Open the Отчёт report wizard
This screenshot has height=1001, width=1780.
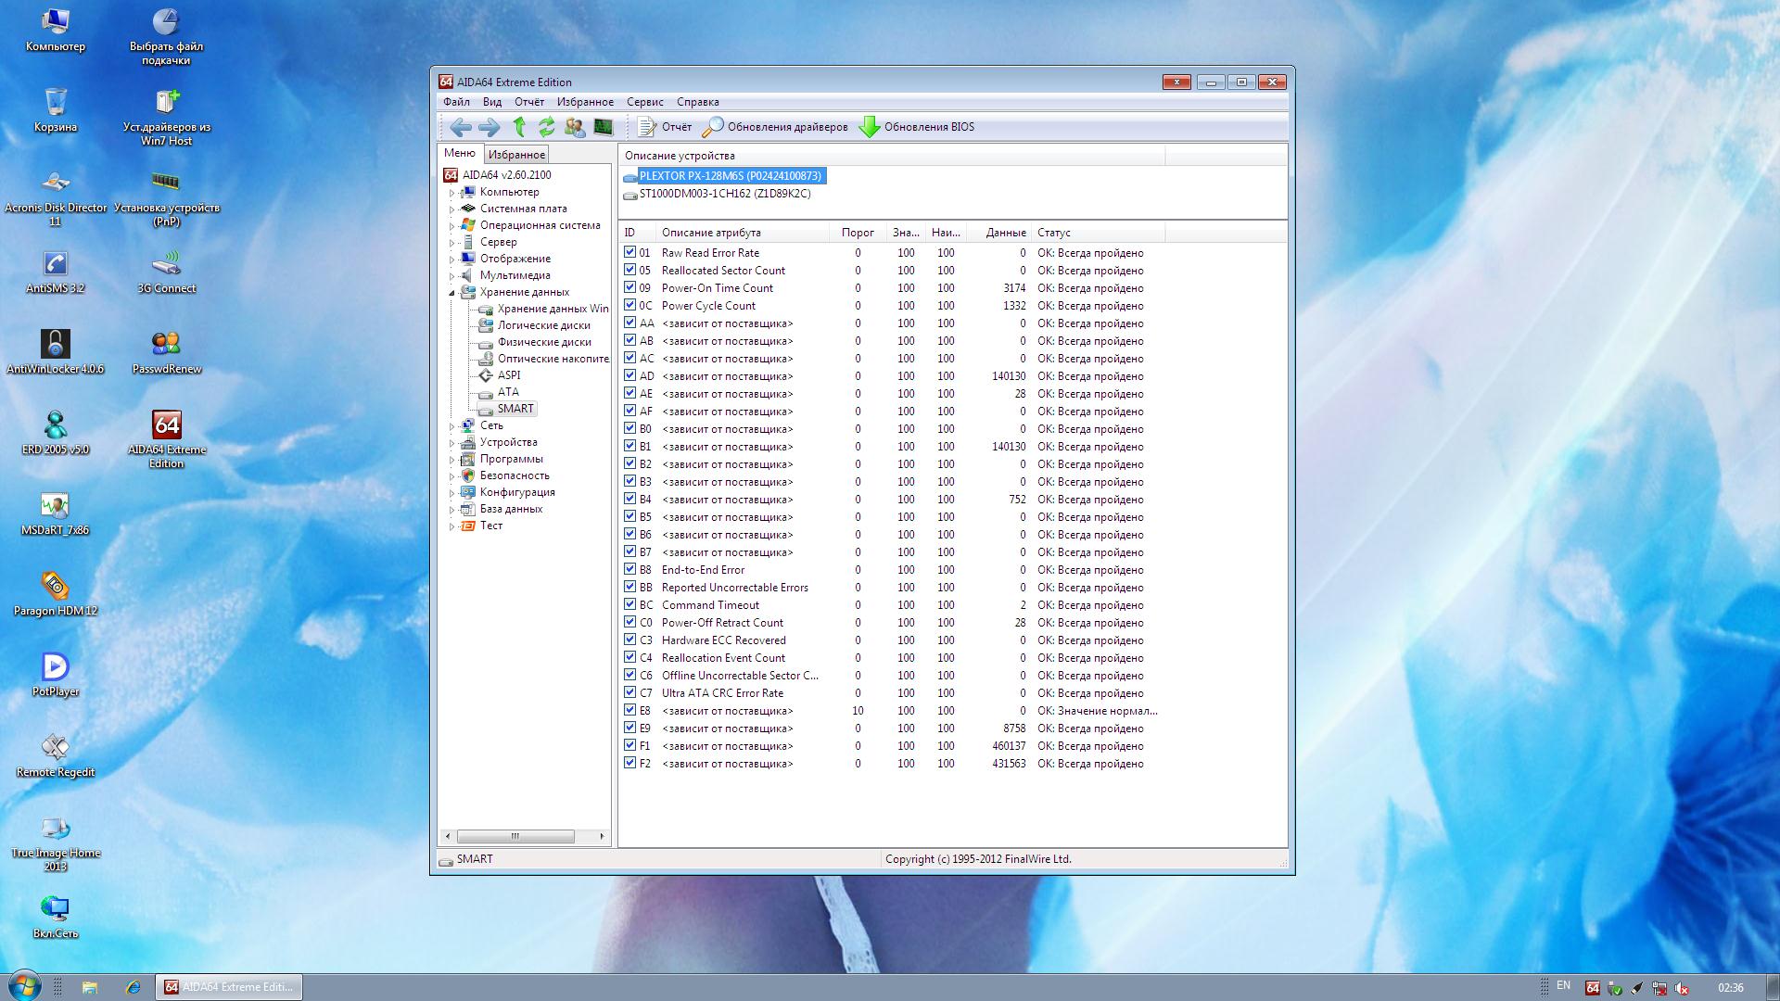(x=665, y=127)
